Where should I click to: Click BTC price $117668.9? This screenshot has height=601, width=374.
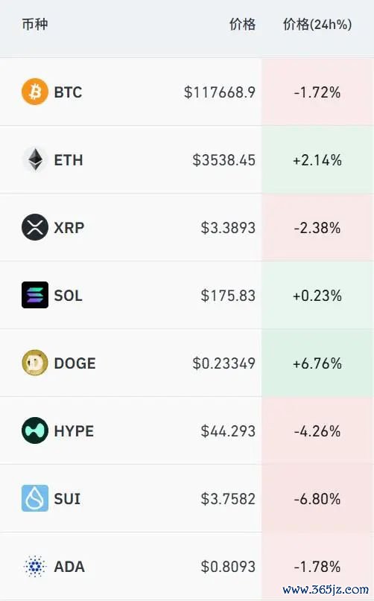click(x=220, y=92)
